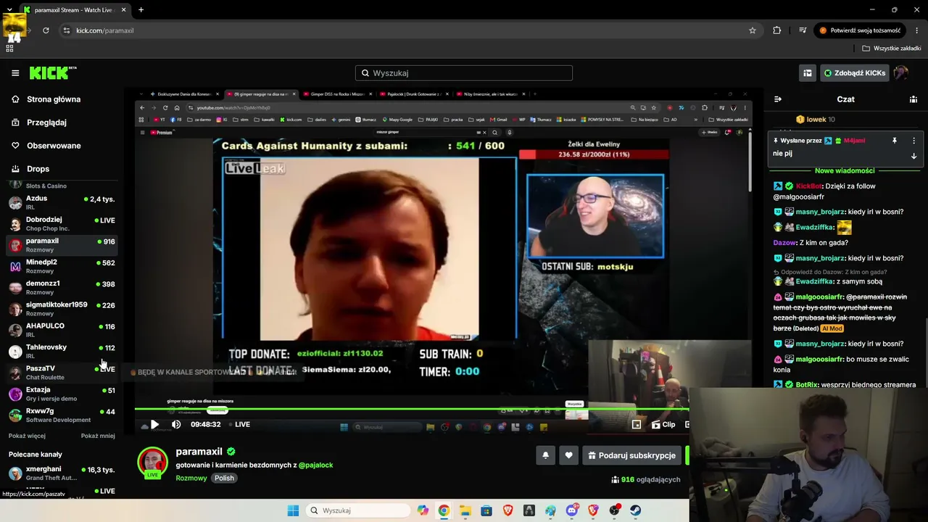The height and width of the screenshot is (522, 928).
Task: Toggle notifications bell for paramaxil
Action: [545, 455]
